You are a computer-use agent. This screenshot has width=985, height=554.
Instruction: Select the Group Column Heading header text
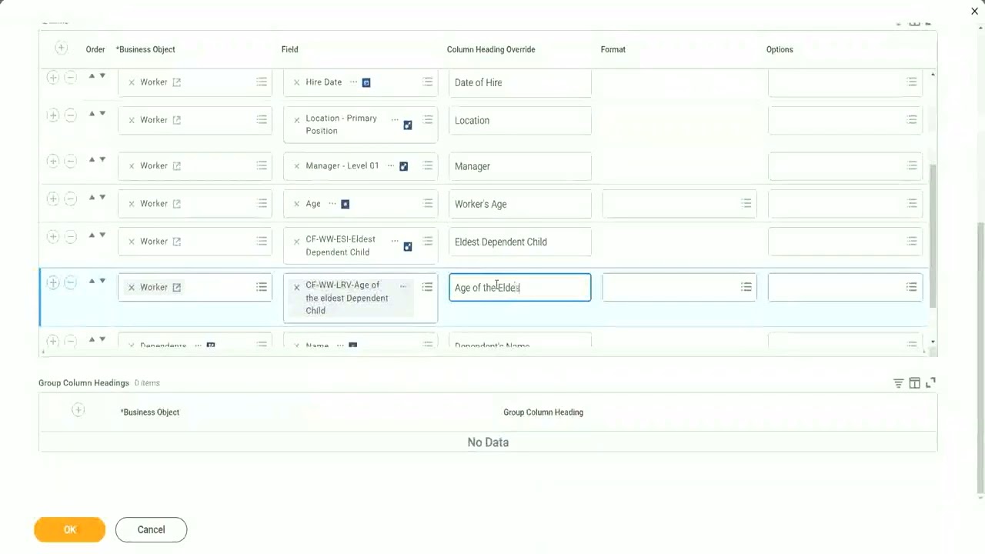coord(543,412)
